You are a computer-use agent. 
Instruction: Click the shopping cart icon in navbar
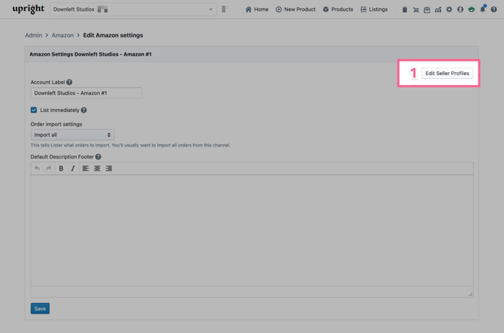point(416,10)
